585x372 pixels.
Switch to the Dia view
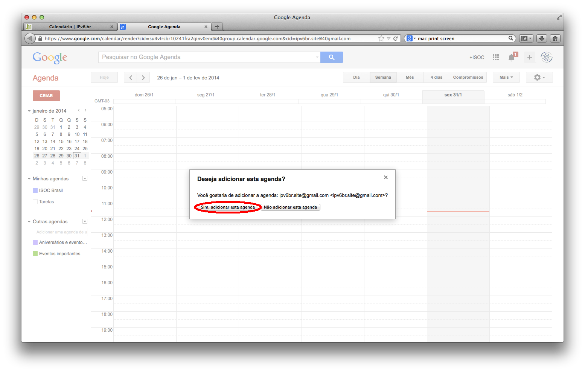click(356, 77)
